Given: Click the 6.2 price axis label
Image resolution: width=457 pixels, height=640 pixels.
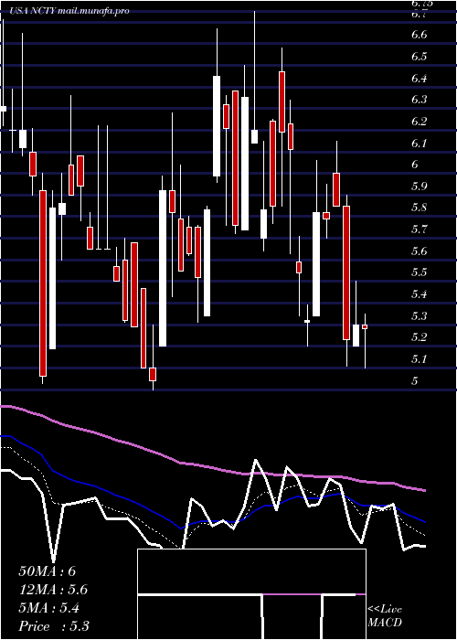Looking at the screenshot, I should (x=419, y=122).
